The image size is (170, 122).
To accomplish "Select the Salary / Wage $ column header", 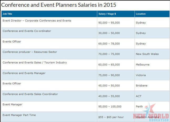I will [107, 14].
